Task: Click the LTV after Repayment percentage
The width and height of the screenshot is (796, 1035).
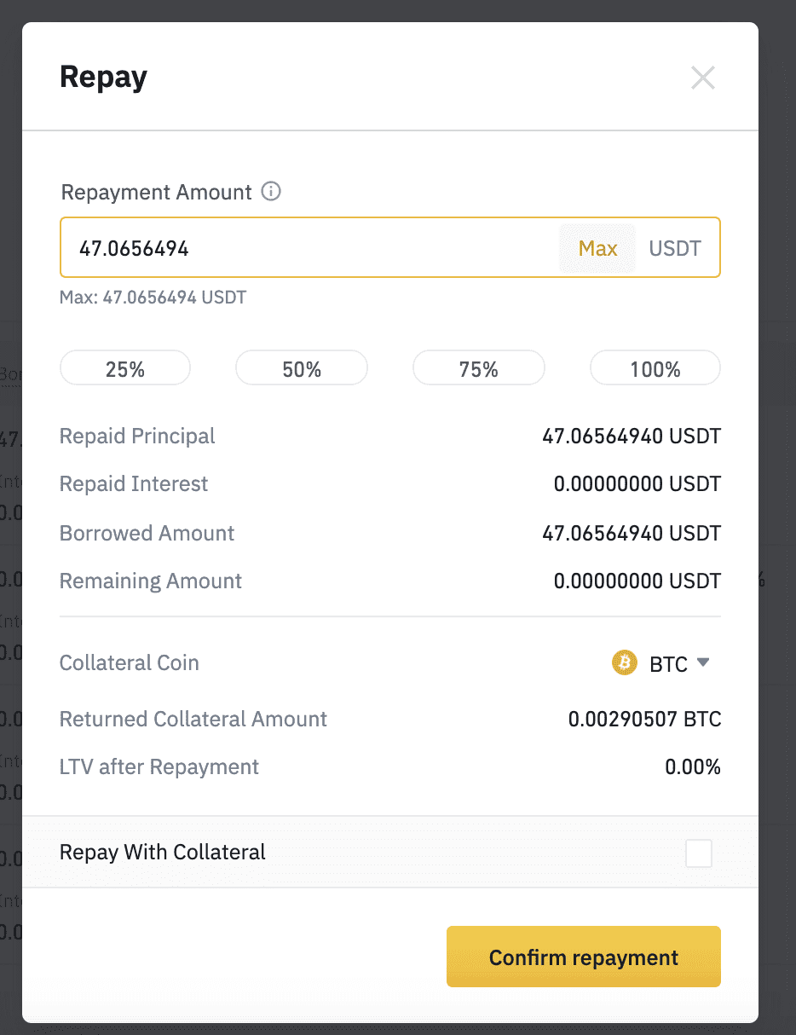Action: click(693, 766)
